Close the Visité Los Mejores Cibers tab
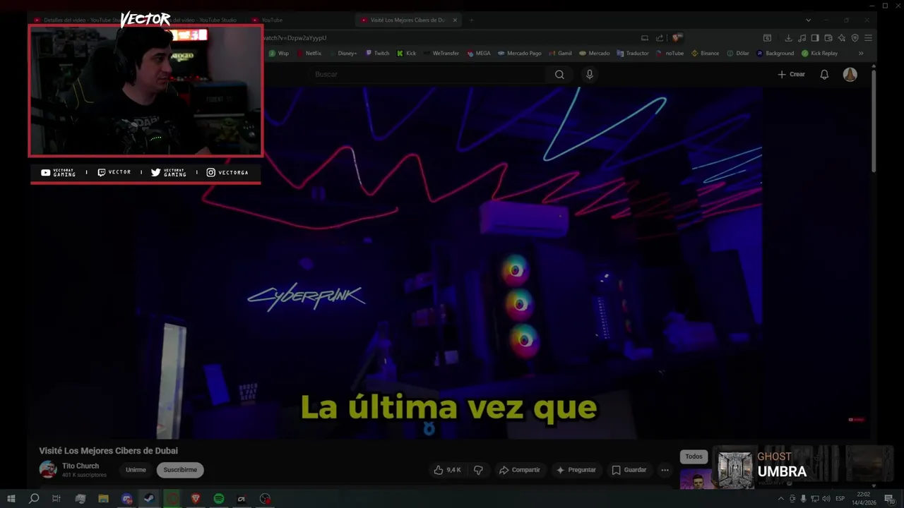904x508 pixels. 455,20
